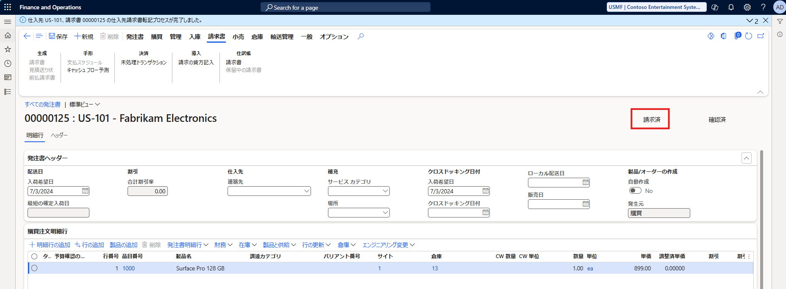
Task: Click the back arrow icon
Action: point(27,36)
